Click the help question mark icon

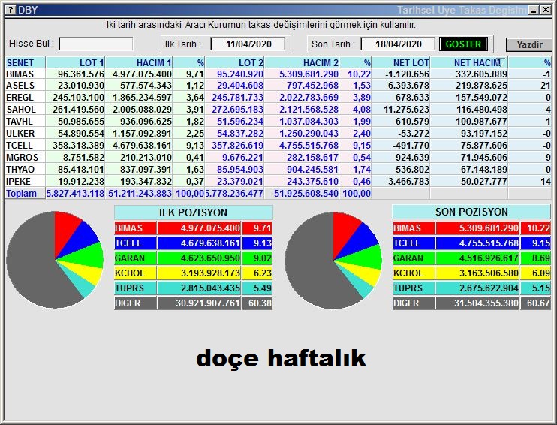pyautogui.click(x=11, y=10)
